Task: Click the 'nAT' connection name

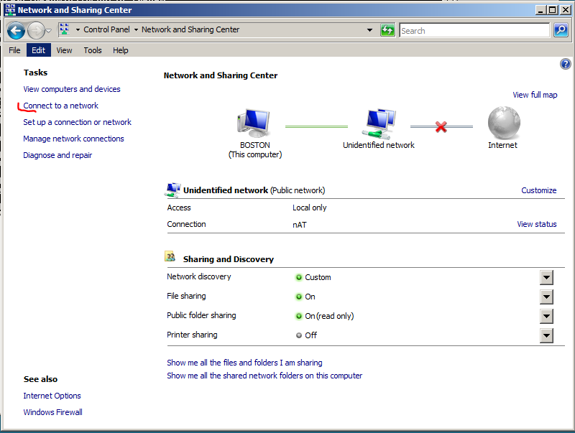Action: [x=300, y=225]
